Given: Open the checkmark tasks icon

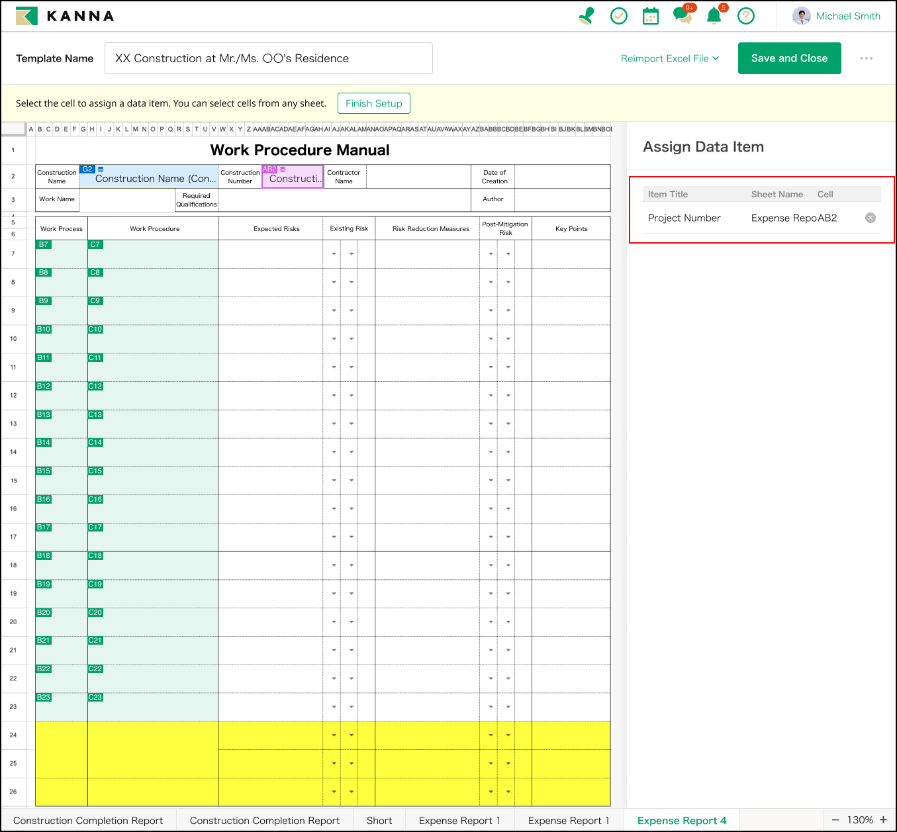Looking at the screenshot, I should pyautogui.click(x=618, y=16).
